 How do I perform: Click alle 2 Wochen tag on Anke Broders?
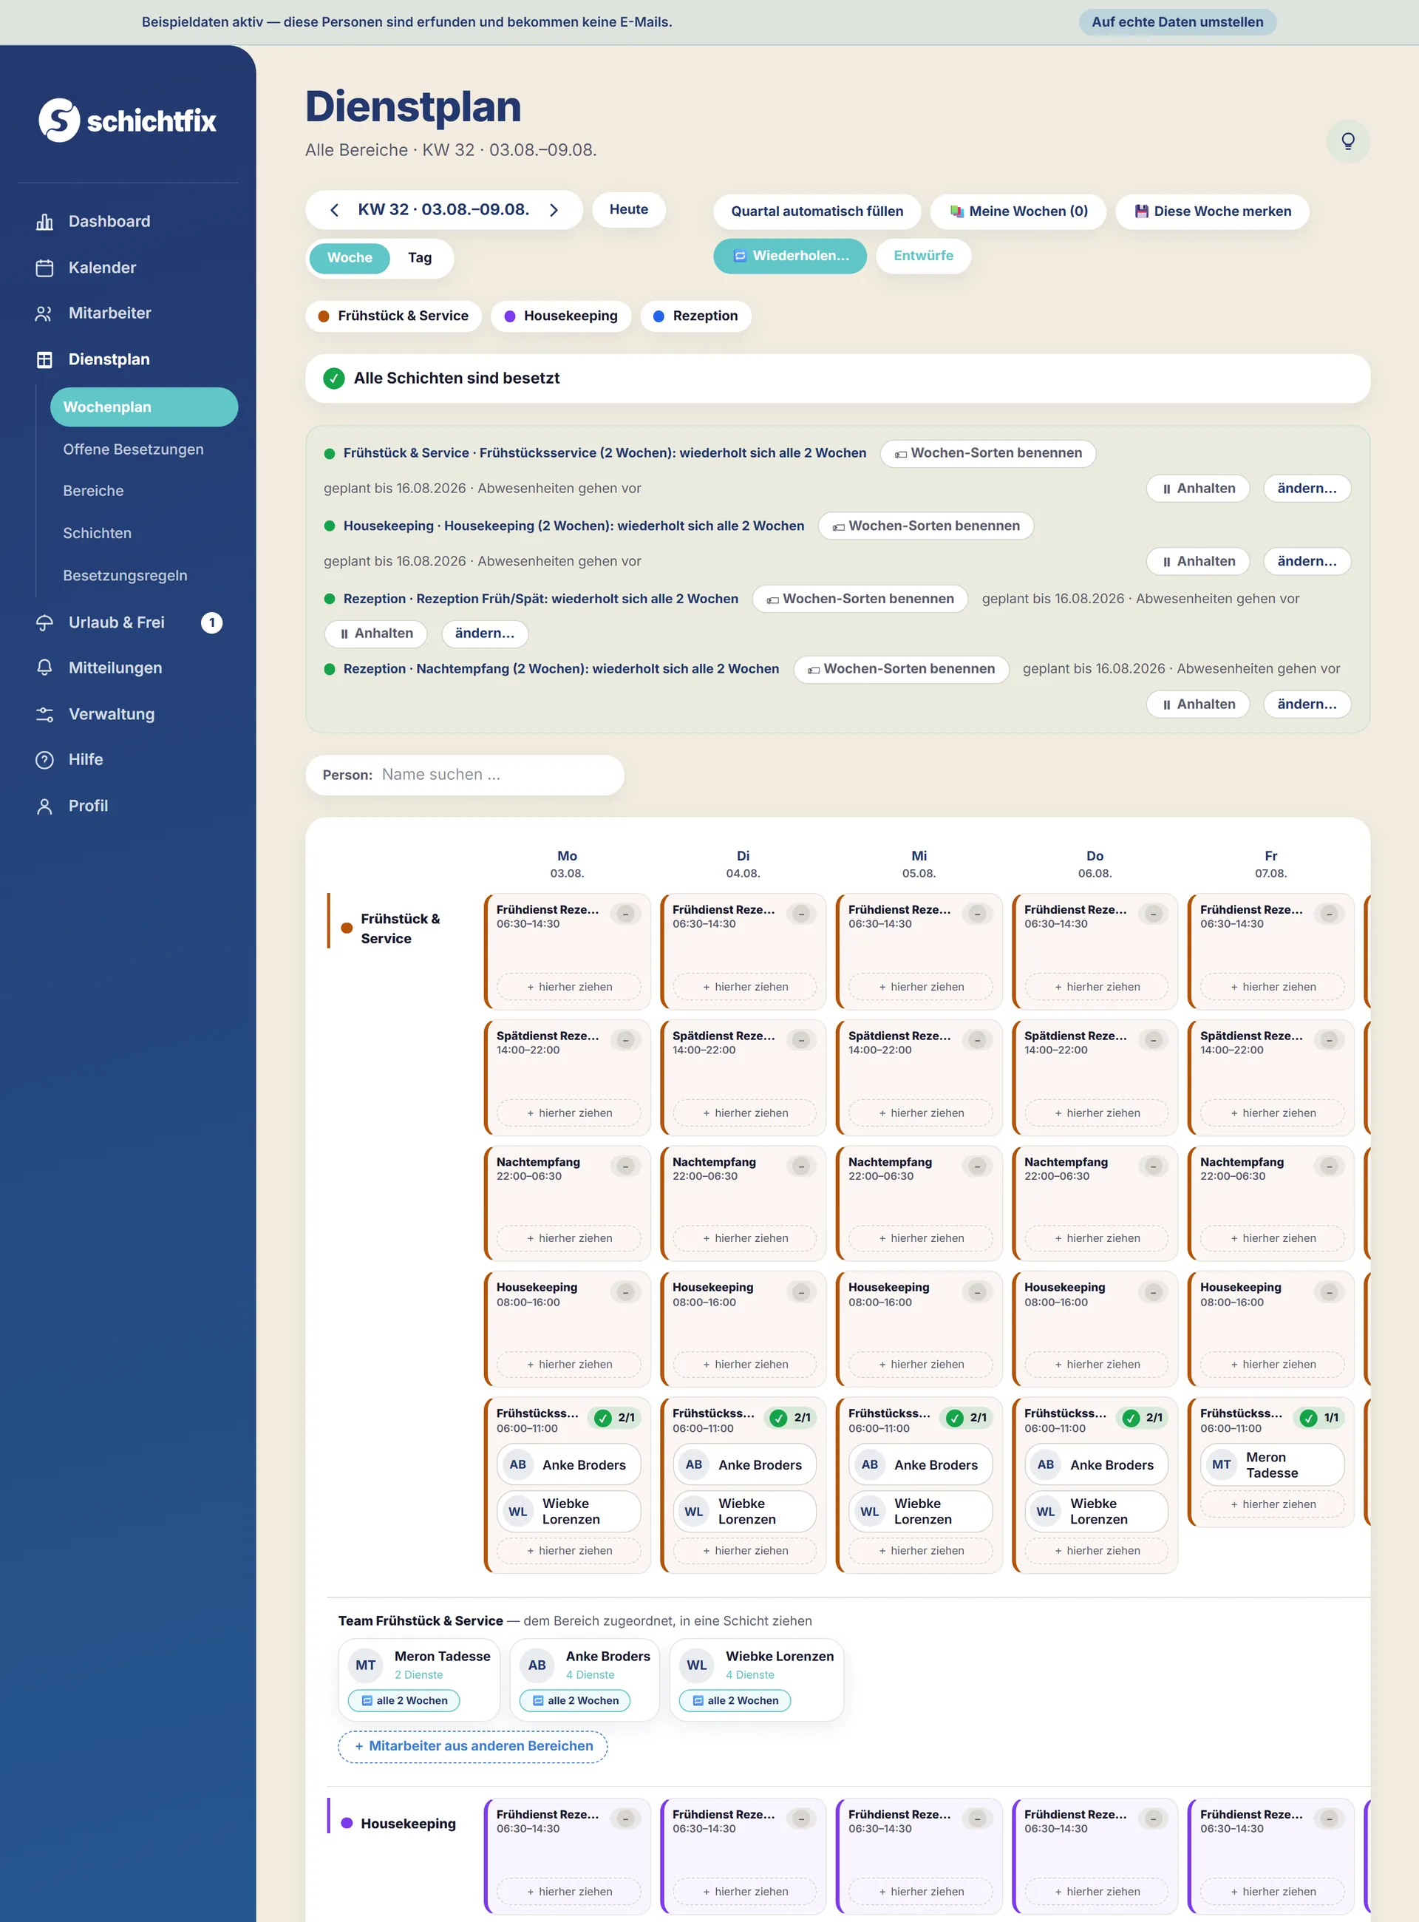[575, 1701]
